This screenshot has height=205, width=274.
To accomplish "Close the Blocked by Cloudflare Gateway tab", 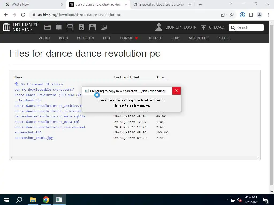I will (x=190, y=5).
